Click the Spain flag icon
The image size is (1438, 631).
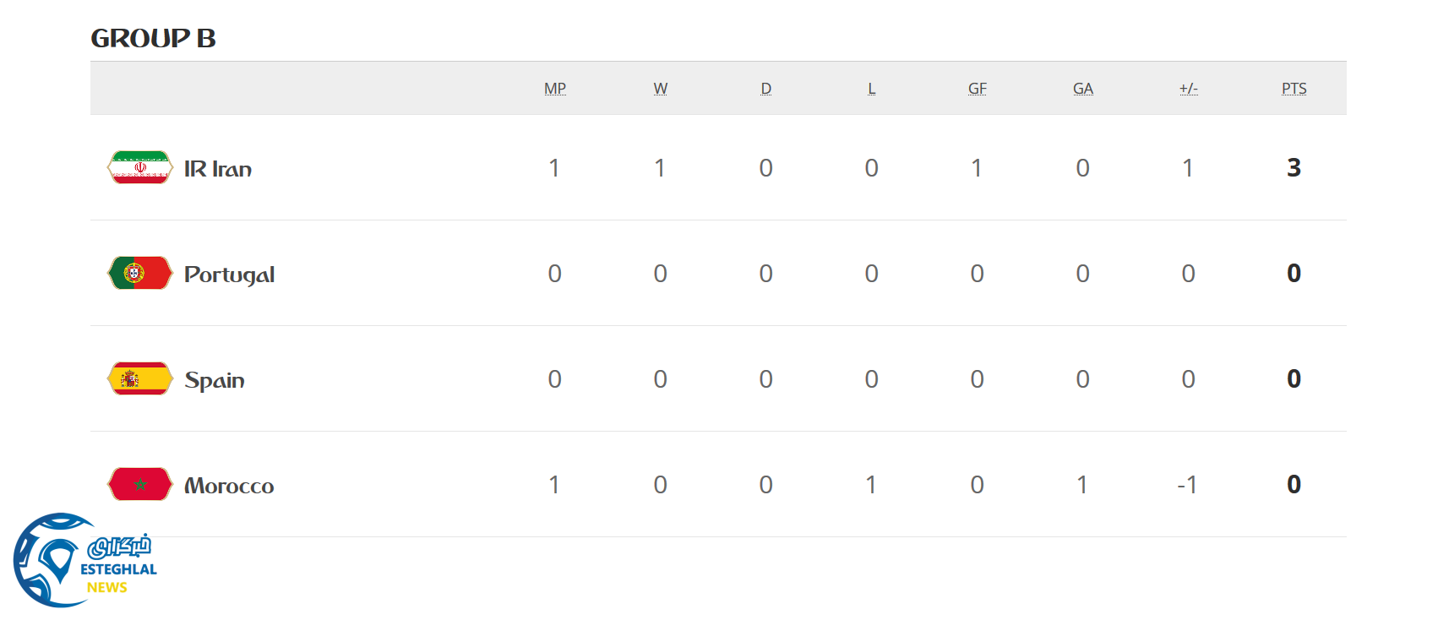tap(140, 378)
